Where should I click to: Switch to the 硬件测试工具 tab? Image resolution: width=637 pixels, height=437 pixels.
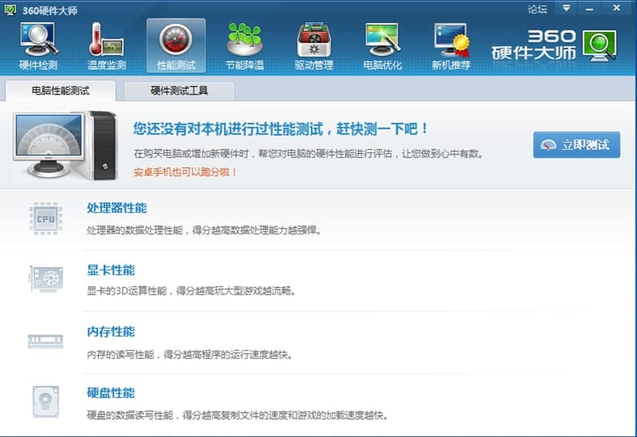click(x=178, y=91)
